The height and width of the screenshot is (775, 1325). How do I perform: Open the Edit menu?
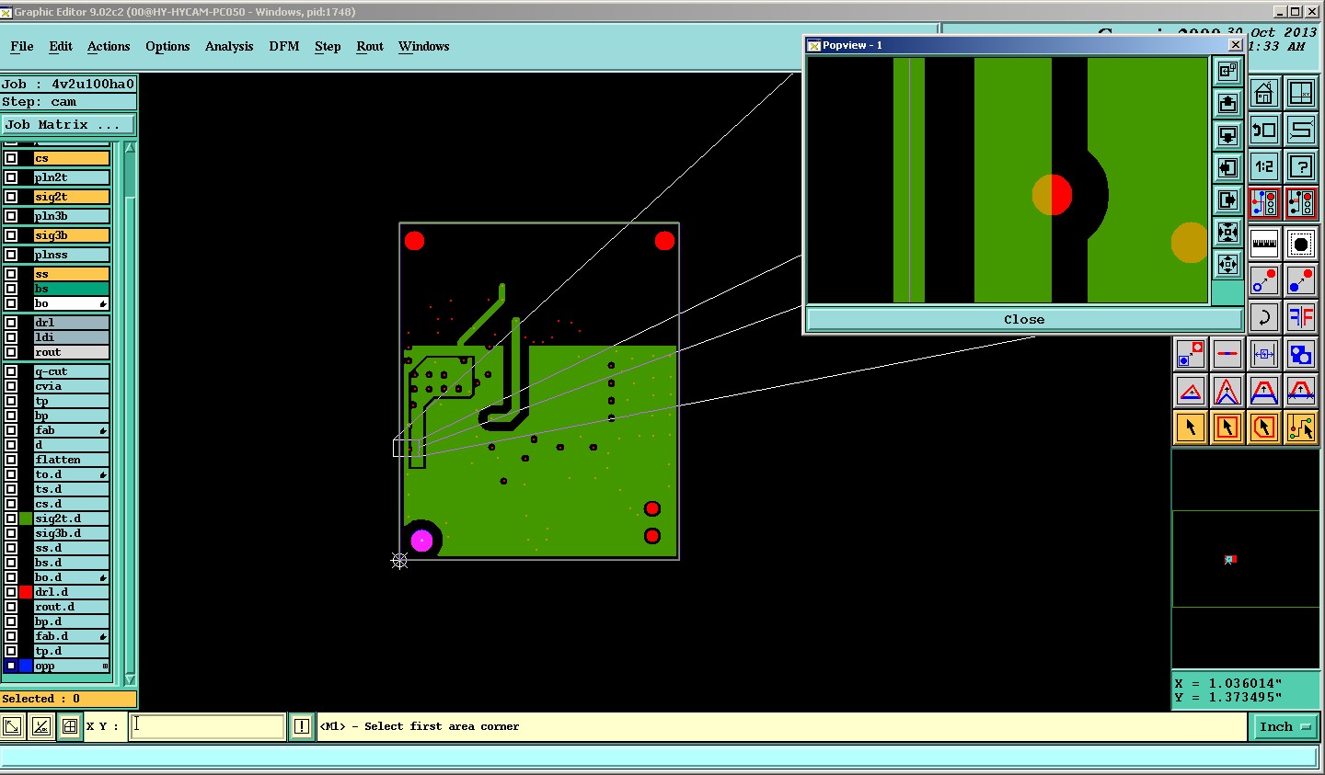(61, 46)
